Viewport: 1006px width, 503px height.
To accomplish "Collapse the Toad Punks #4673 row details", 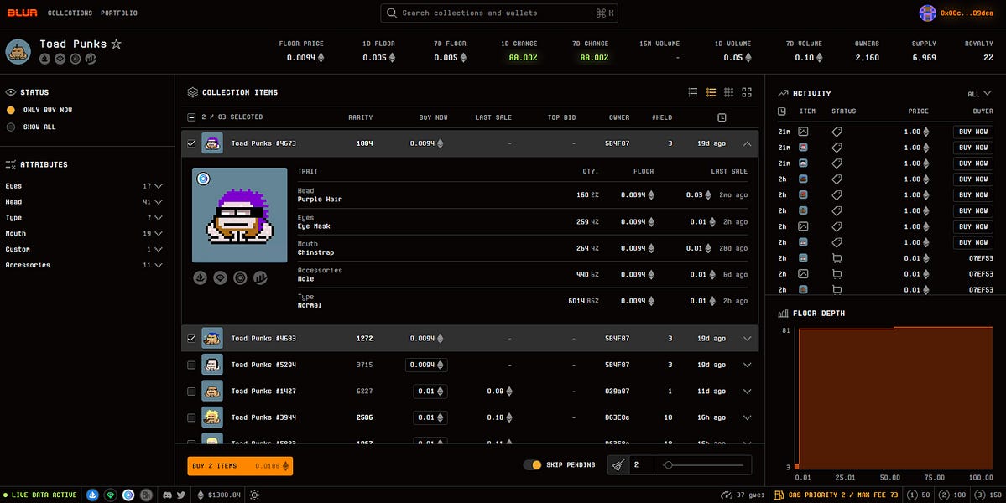I will tap(747, 143).
